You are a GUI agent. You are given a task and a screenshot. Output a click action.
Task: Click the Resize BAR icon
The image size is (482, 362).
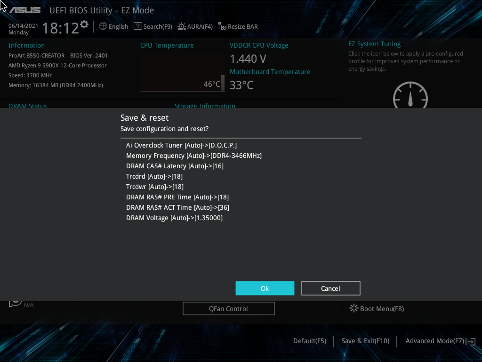tap(222, 26)
